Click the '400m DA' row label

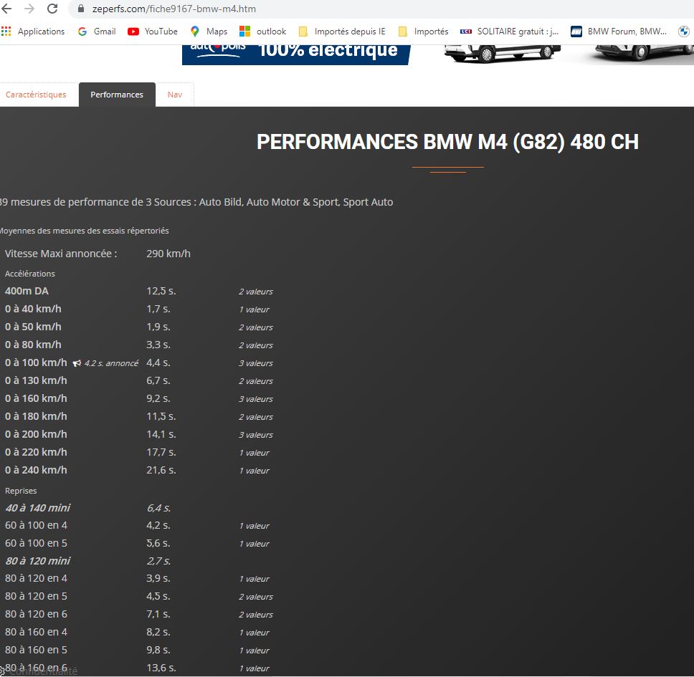[27, 291]
